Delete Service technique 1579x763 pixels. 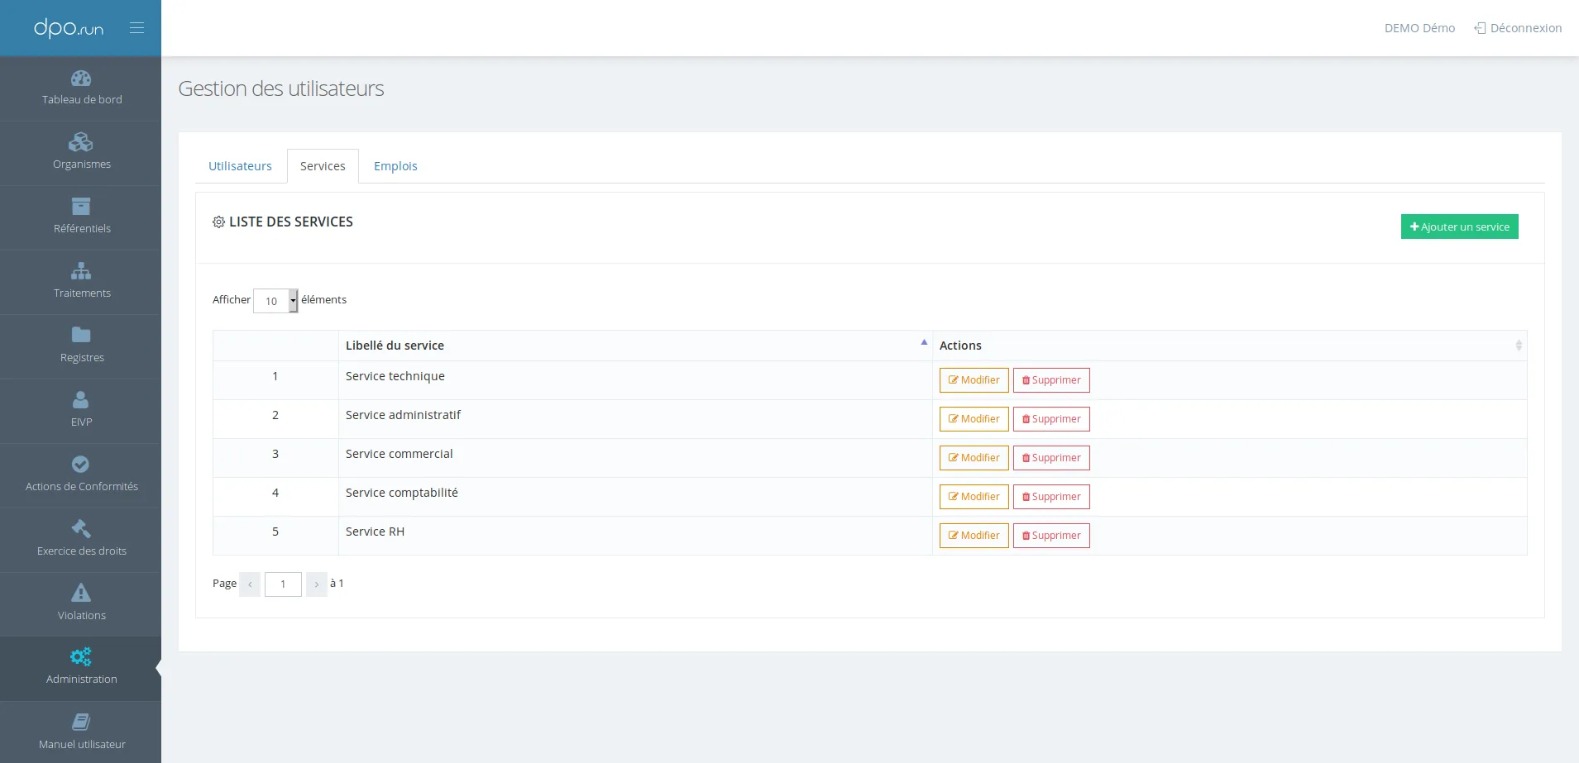tap(1051, 380)
